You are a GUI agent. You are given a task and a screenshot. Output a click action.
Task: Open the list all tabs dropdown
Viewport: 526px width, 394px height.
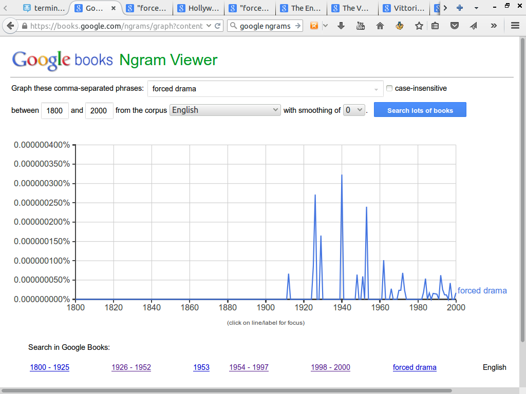pyautogui.click(x=476, y=8)
